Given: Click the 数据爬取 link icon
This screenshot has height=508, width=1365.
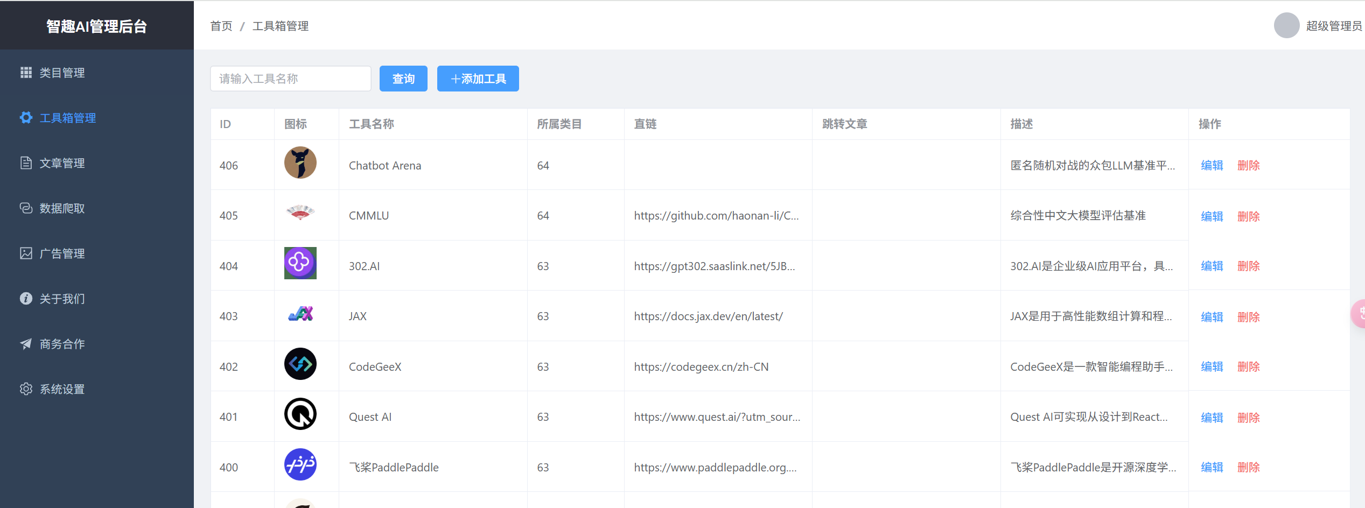Looking at the screenshot, I should point(26,208).
